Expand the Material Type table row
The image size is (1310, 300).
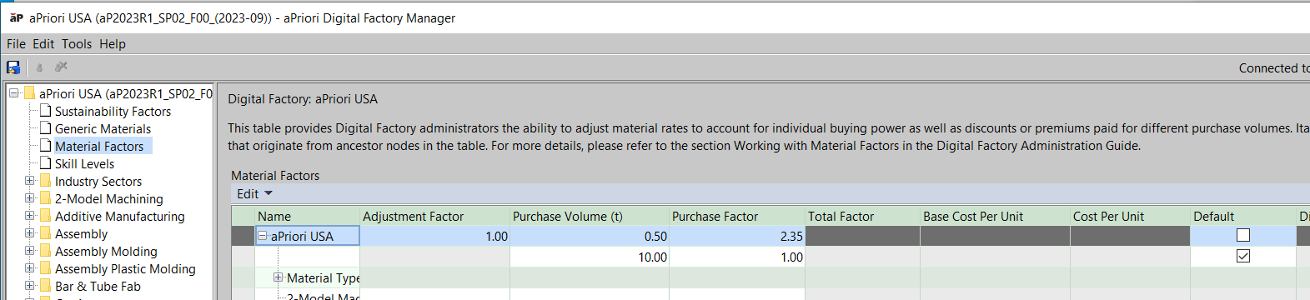[x=279, y=277]
